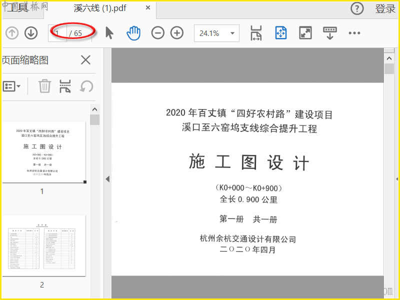Zoom out with the minus button
Viewport: 400px width, 300px height.
(x=157, y=33)
